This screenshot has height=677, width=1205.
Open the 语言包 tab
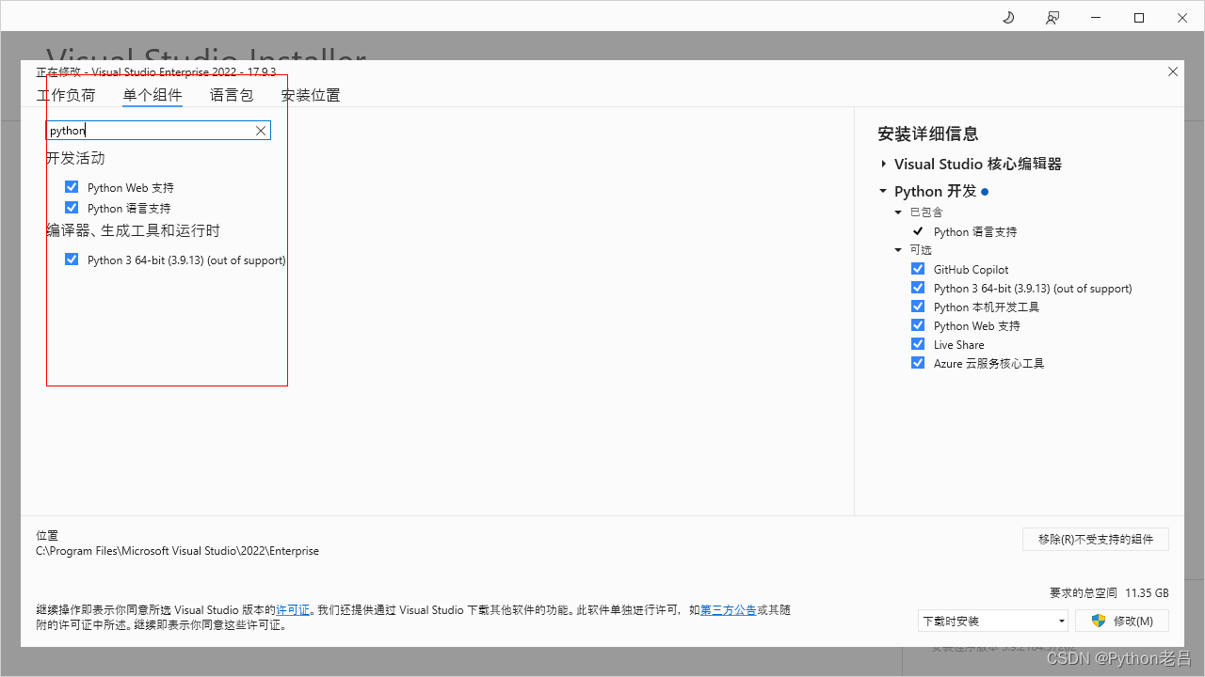point(232,94)
